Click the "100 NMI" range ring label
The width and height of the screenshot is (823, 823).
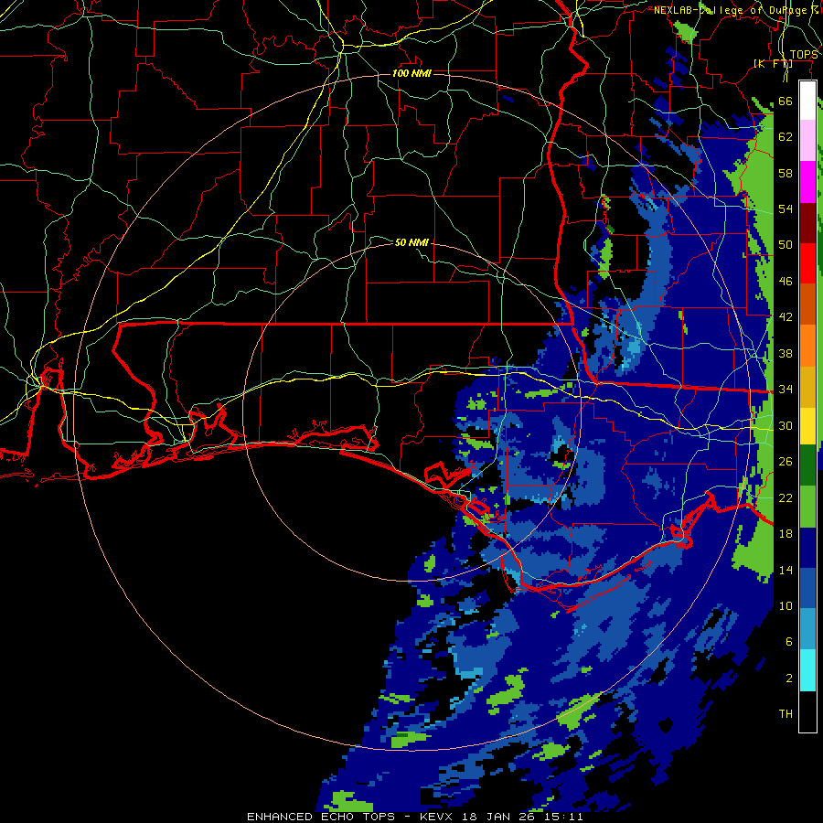coord(412,73)
